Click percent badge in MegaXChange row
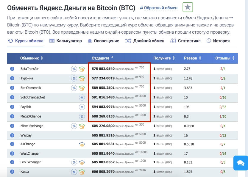 tap(82, 117)
